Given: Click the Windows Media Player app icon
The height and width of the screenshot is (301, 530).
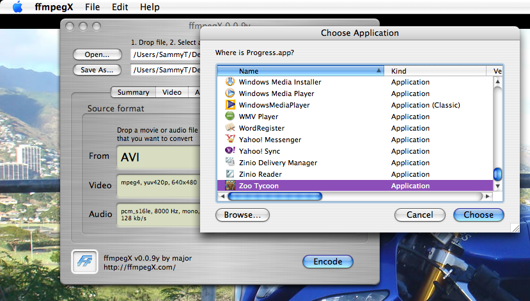Looking at the screenshot, I should [x=230, y=93].
